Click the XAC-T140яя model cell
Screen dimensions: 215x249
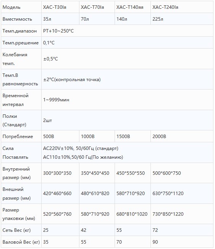(x=133, y=7)
